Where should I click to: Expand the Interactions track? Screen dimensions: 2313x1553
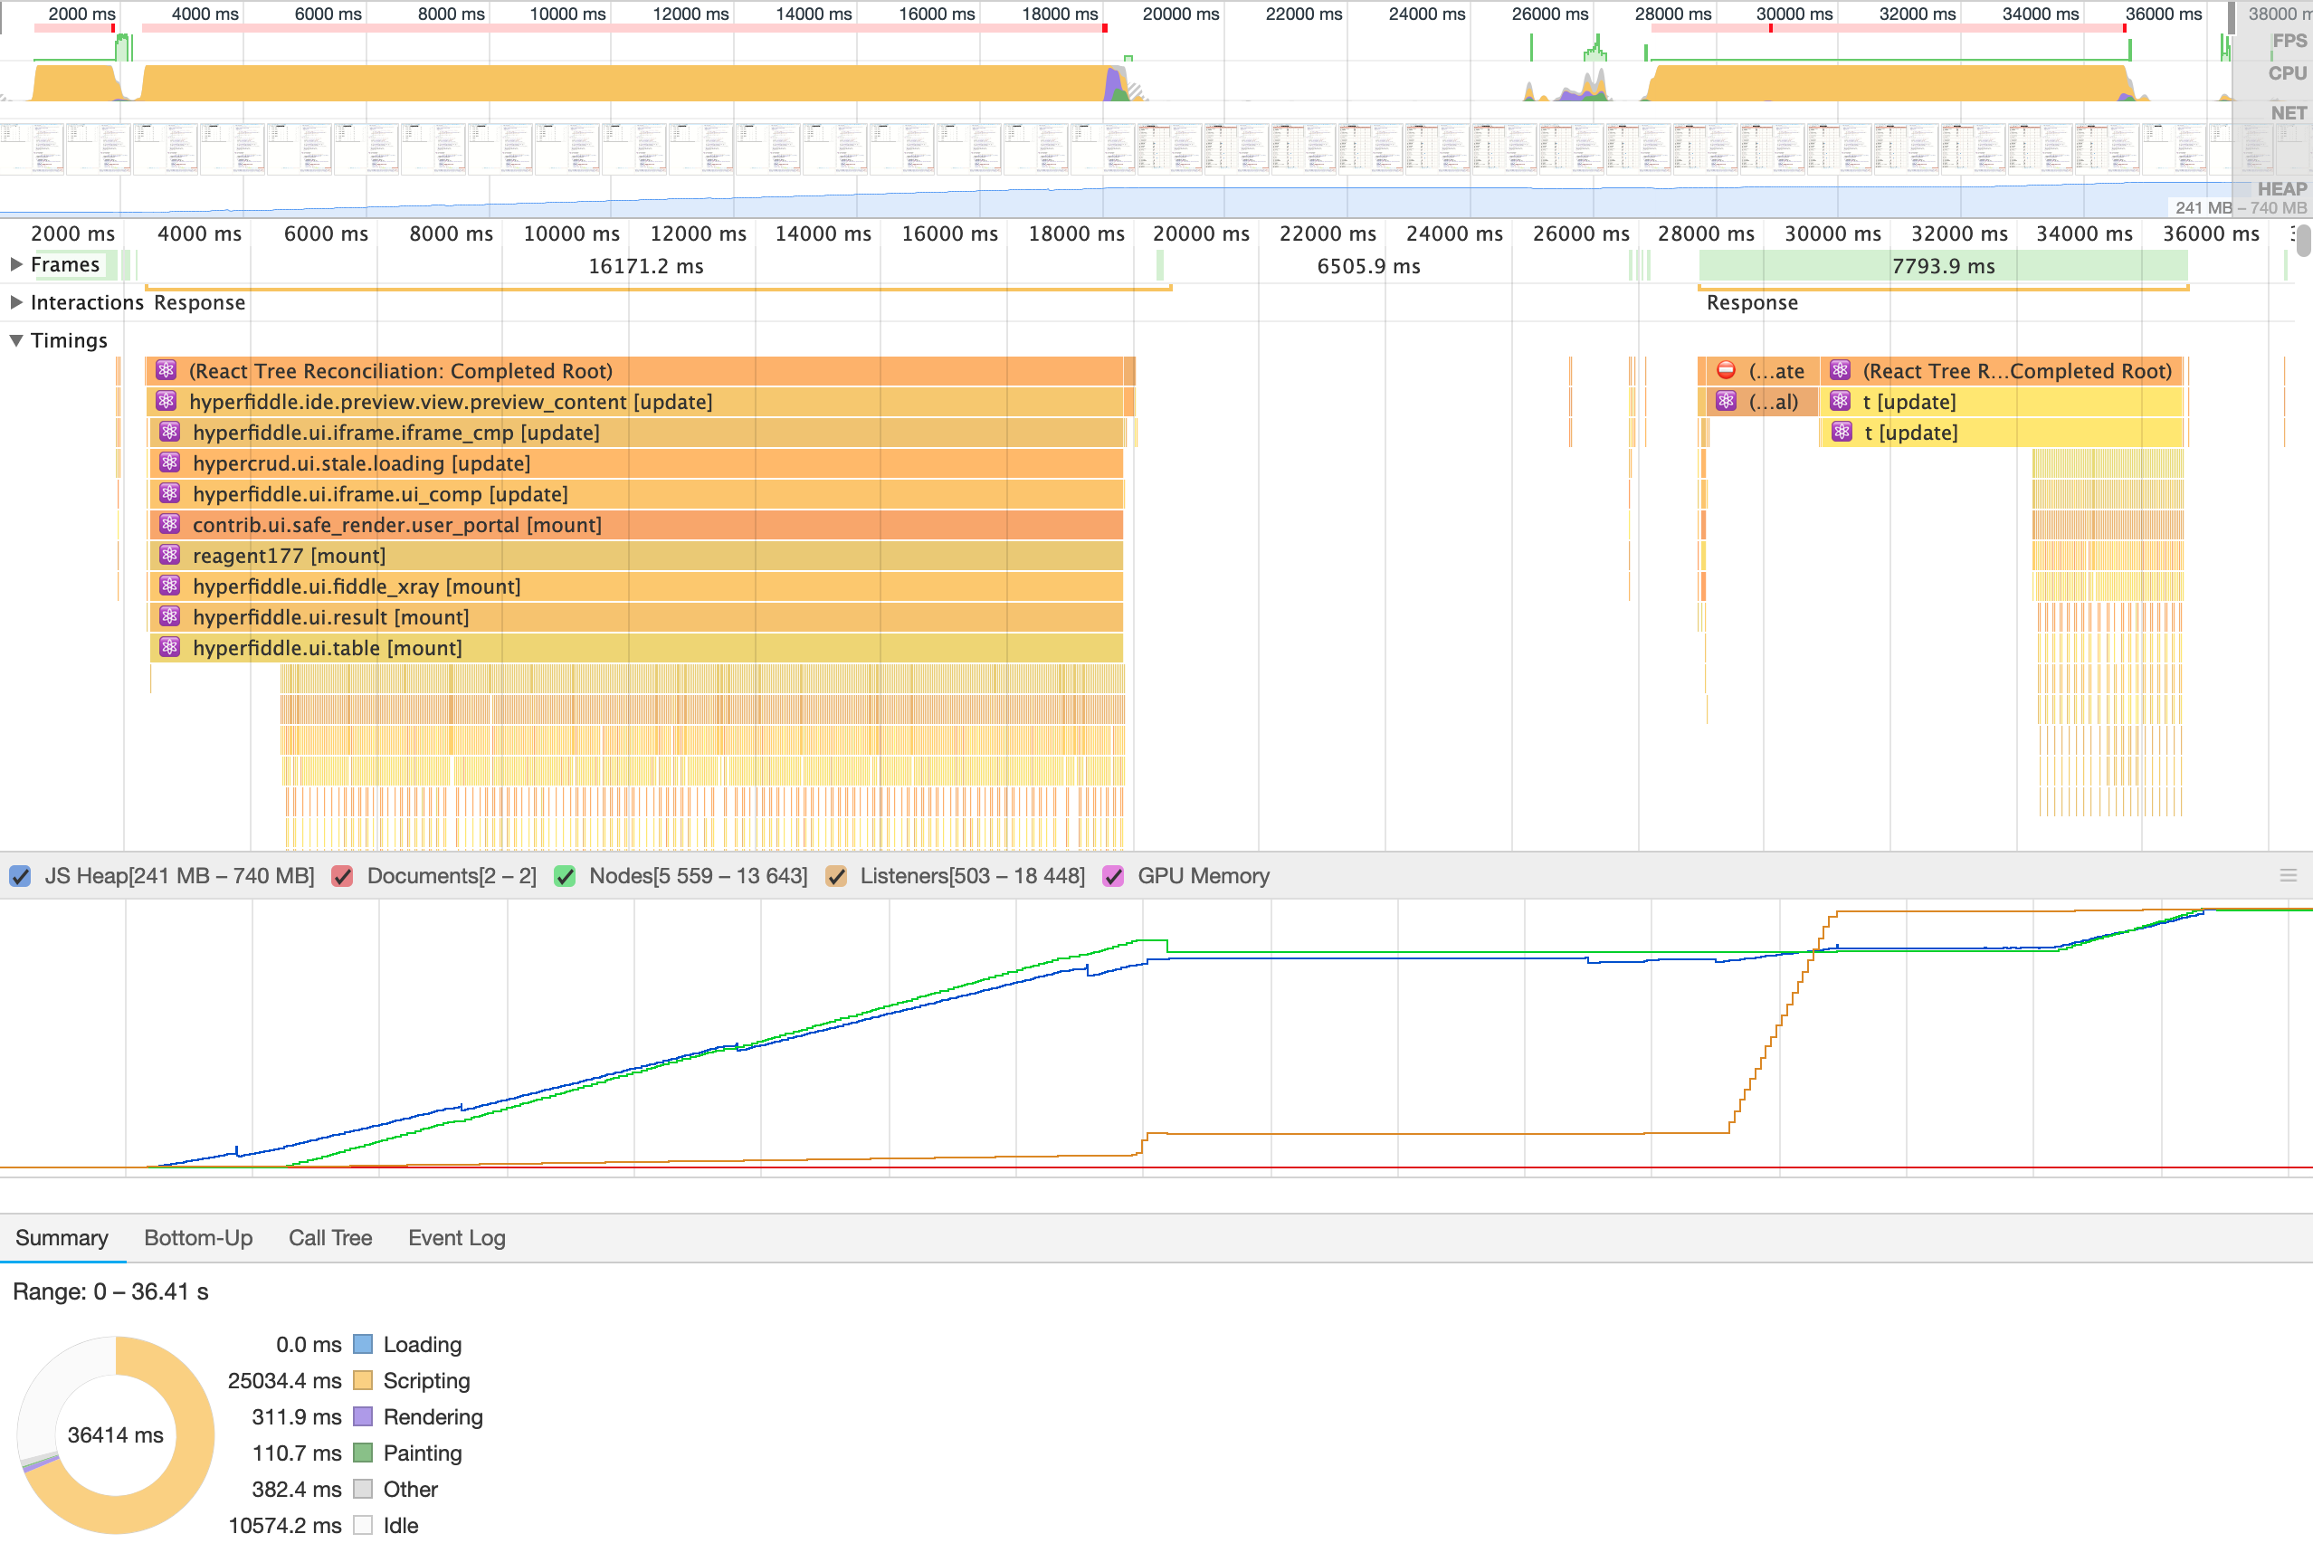pyautogui.click(x=16, y=302)
